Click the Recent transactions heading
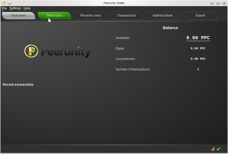Screen dimensions: 228x154 (18, 85)
